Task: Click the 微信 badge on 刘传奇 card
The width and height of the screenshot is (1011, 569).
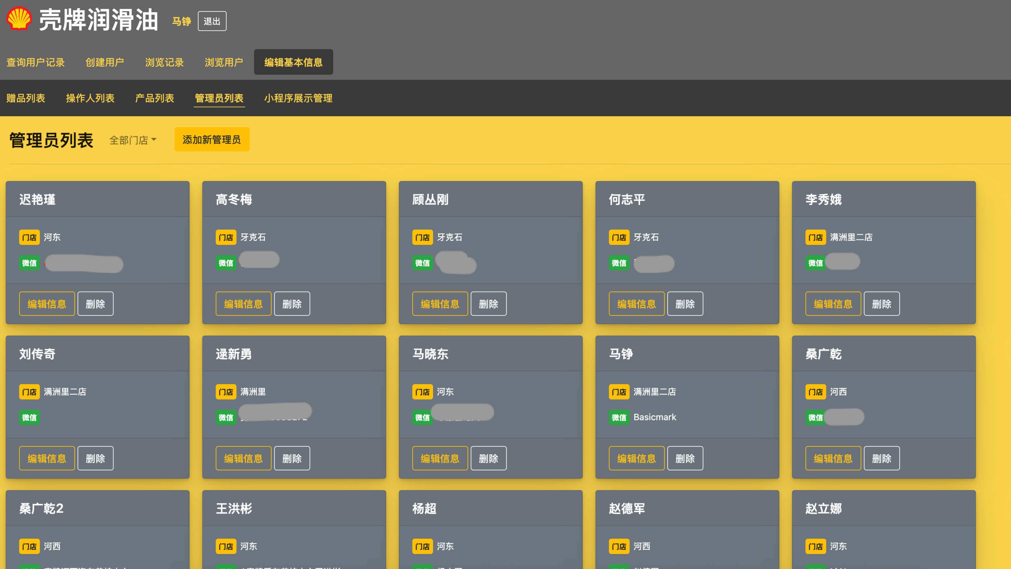Action: pyautogui.click(x=30, y=417)
